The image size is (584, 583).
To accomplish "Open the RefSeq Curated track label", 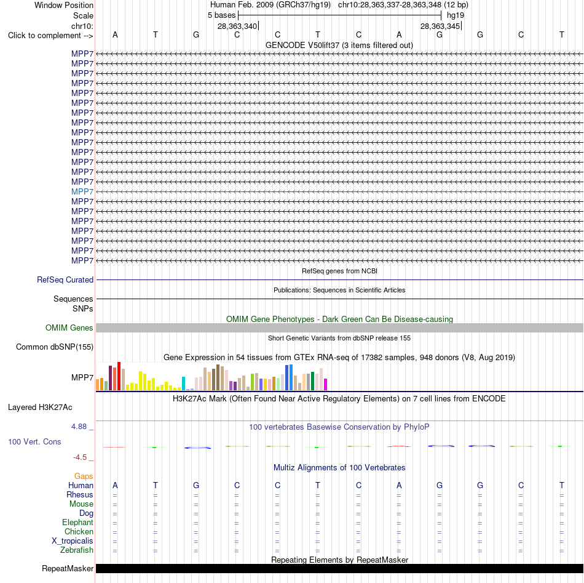I will coord(65,279).
